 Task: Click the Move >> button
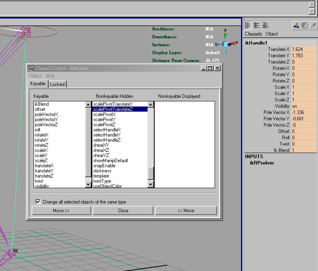point(61,211)
